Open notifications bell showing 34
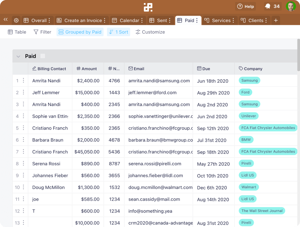Screen dimensions: 300x227 coord(272,6)
